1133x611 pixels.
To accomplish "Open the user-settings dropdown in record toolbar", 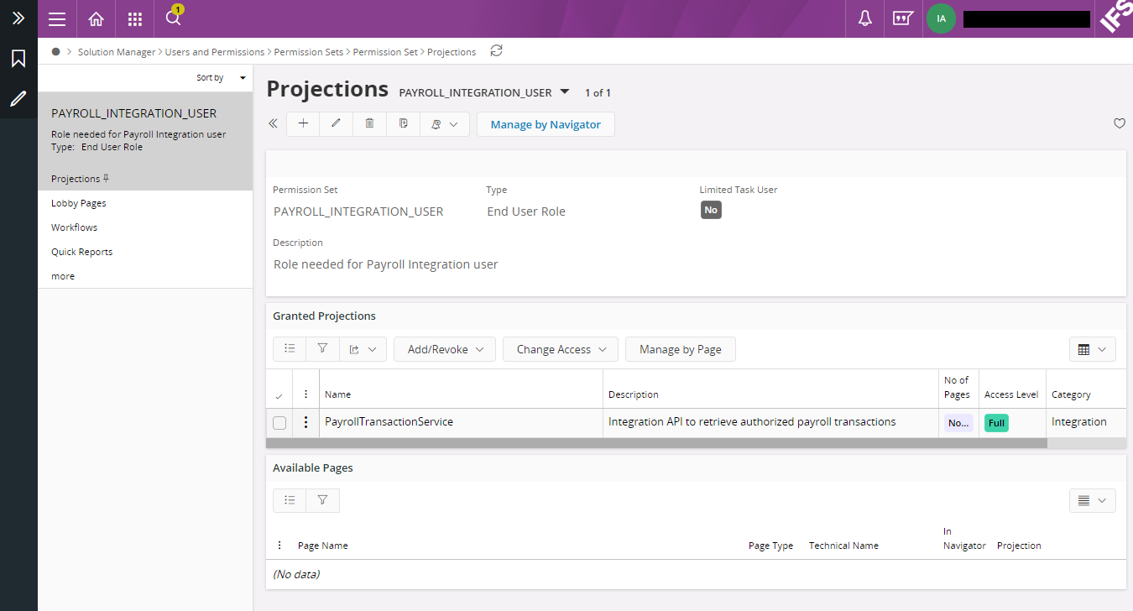I will click(x=445, y=124).
